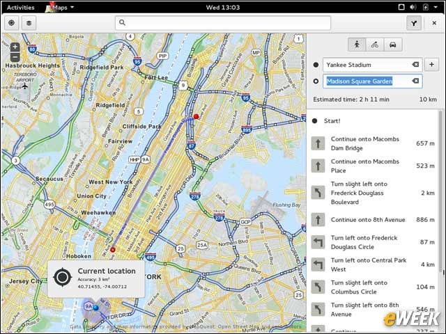This screenshot has height=334, width=446.
Task: Click the red route marker near Yankee Stadium
Action: pos(196,116)
